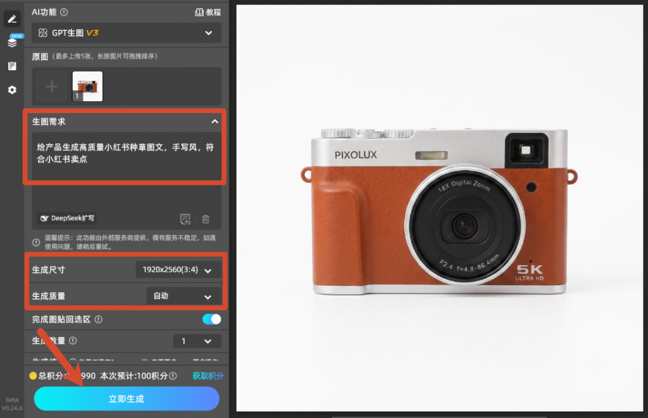Click the prompt template icon beside trash
The image size is (648, 418).
pos(185,219)
